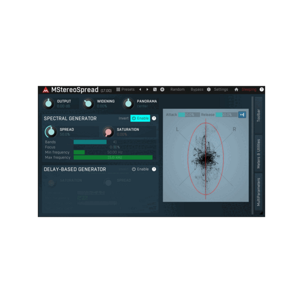Click the Output knob
The image size is (303, 303).
[x=48, y=104]
